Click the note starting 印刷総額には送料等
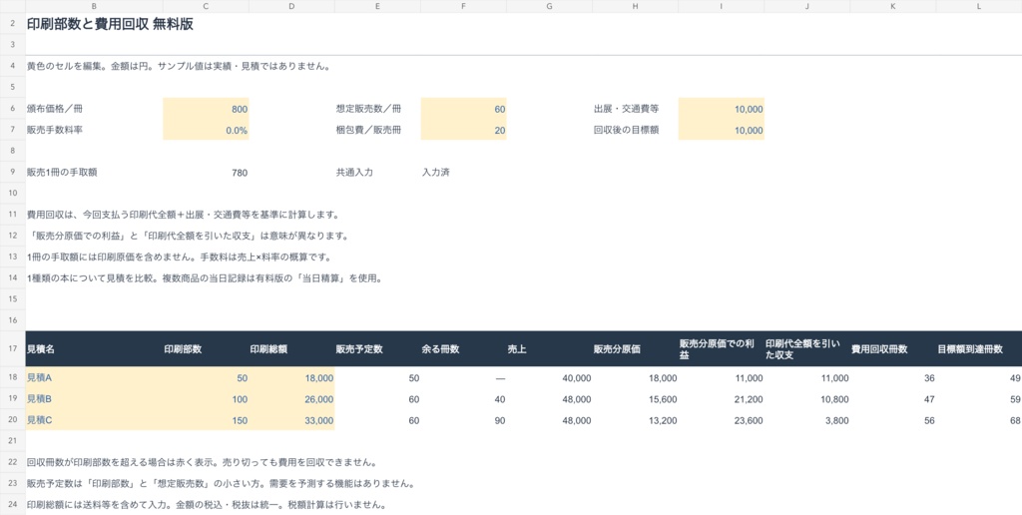The height and width of the screenshot is (515, 1022). 207,505
